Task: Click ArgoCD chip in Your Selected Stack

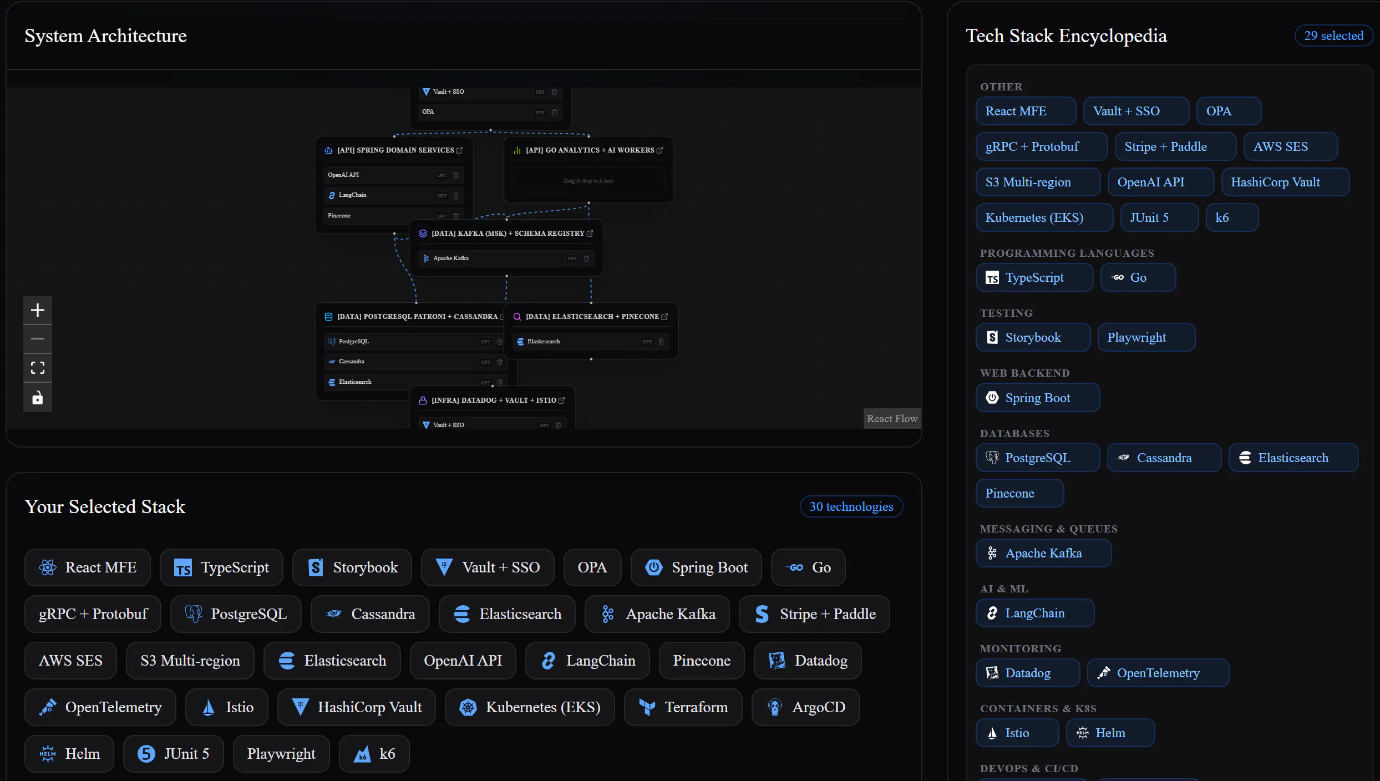Action: 805,707
